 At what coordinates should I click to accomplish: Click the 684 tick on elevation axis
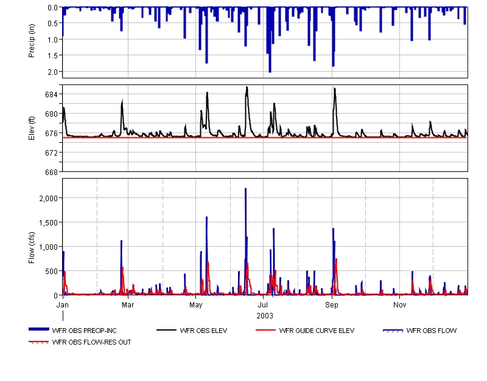tap(52, 95)
